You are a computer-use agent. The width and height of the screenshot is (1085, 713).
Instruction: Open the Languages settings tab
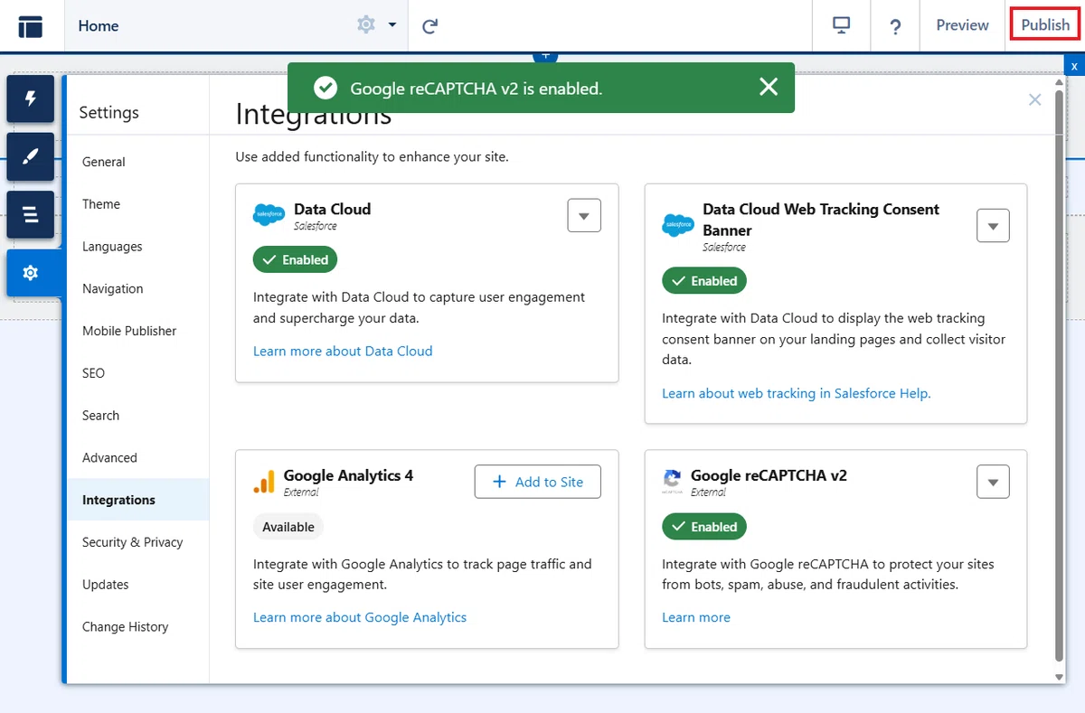tap(137, 247)
